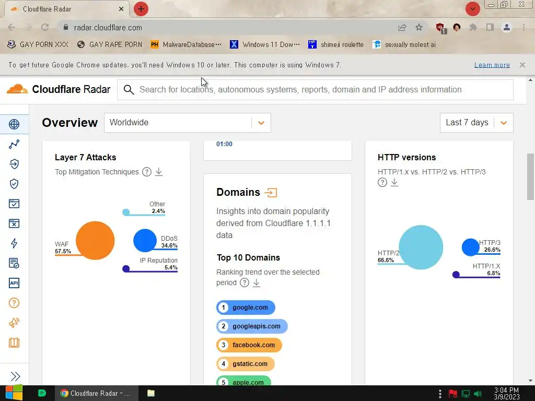Open the Worldwide location dropdown
This screenshot has width=535, height=401.
(x=188, y=123)
